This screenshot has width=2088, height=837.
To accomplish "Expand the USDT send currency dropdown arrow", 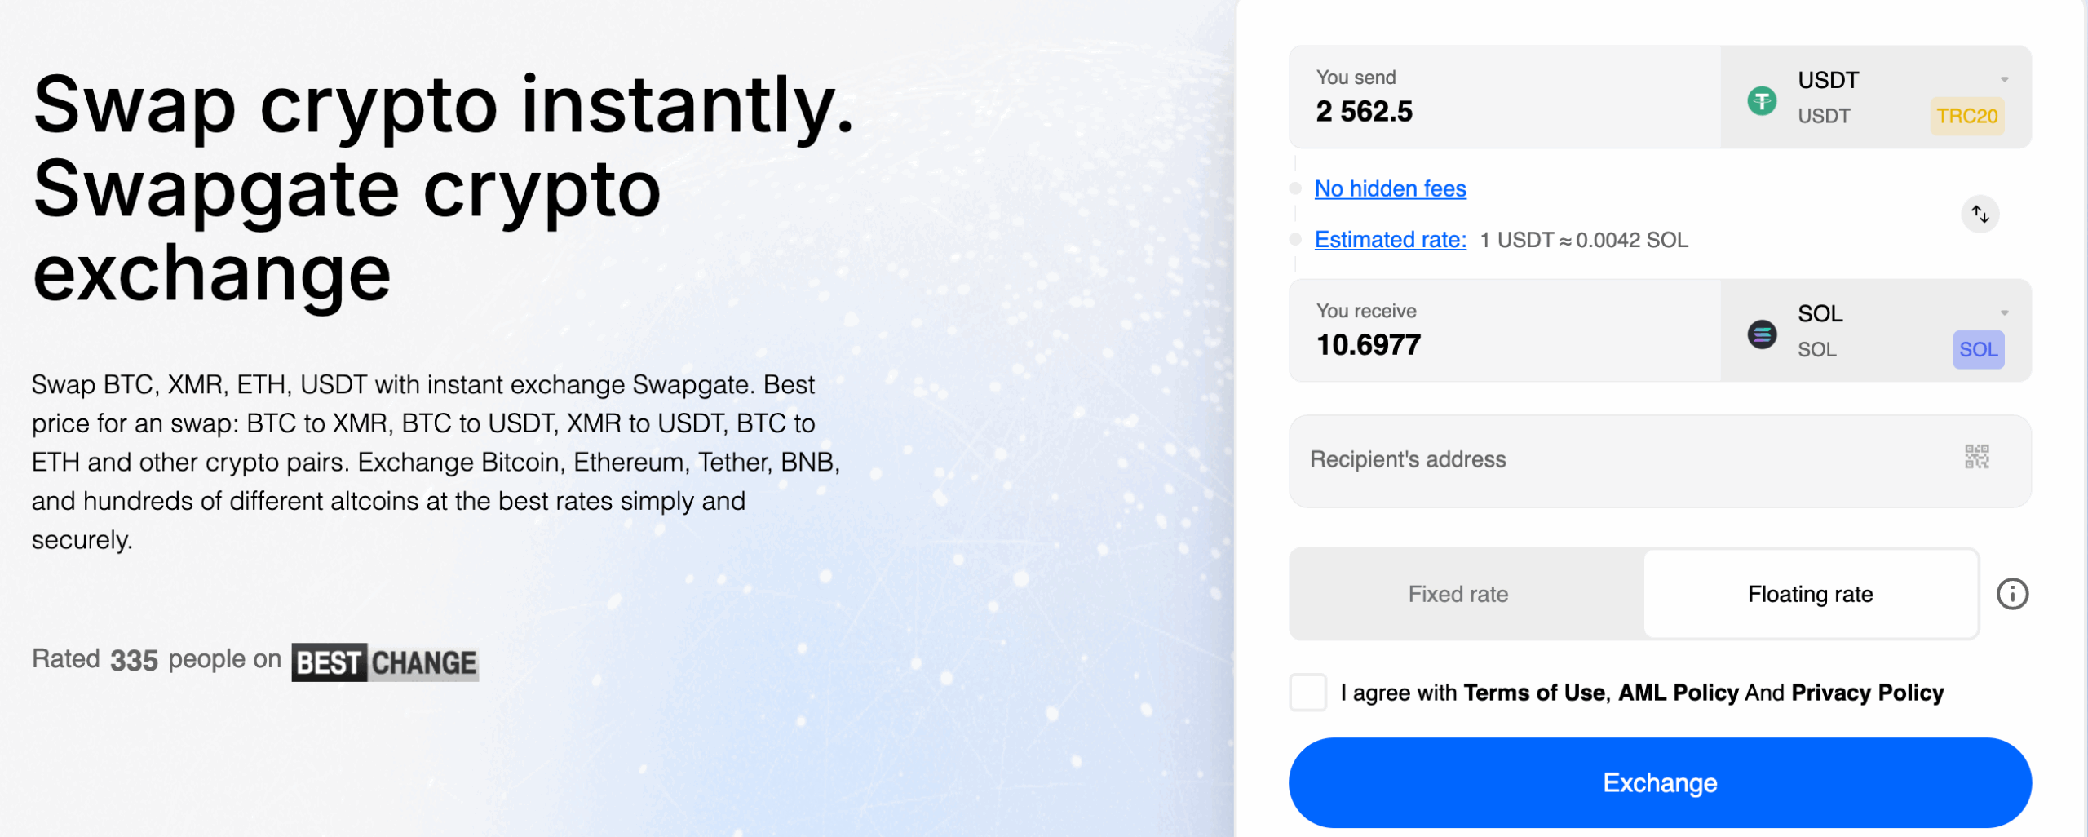I will [2004, 80].
